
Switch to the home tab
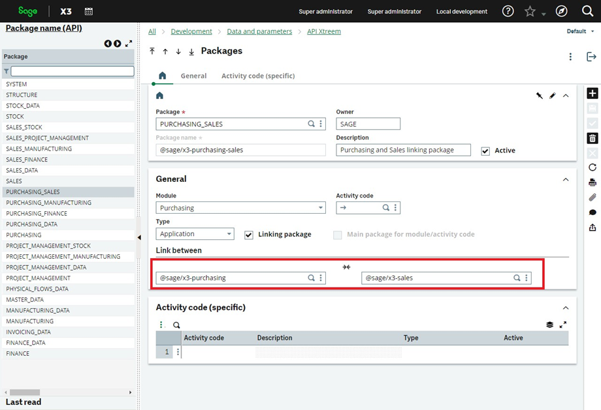click(x=163, y=76)
